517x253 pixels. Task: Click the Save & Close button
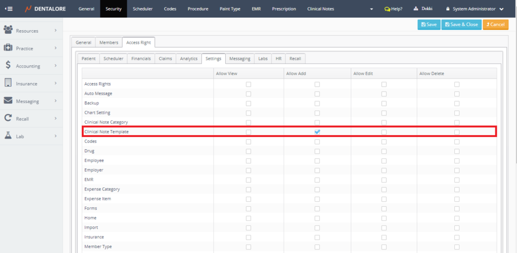[x=461, y=24]
